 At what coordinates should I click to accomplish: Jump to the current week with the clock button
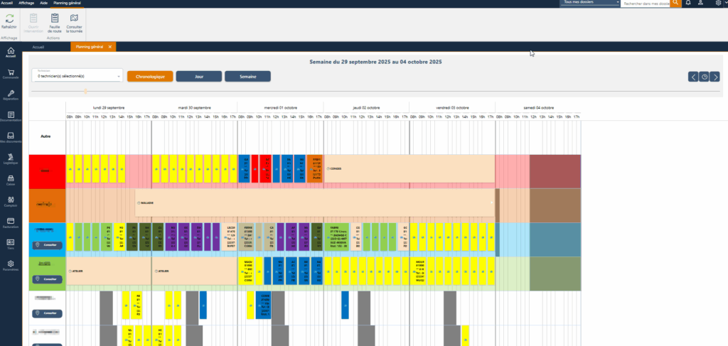coord(704,77)
